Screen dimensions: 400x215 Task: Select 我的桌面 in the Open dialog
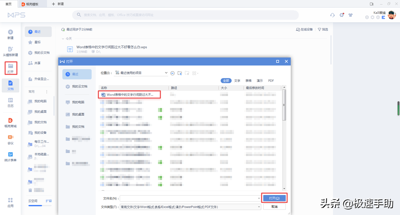[x=77, y=114]
